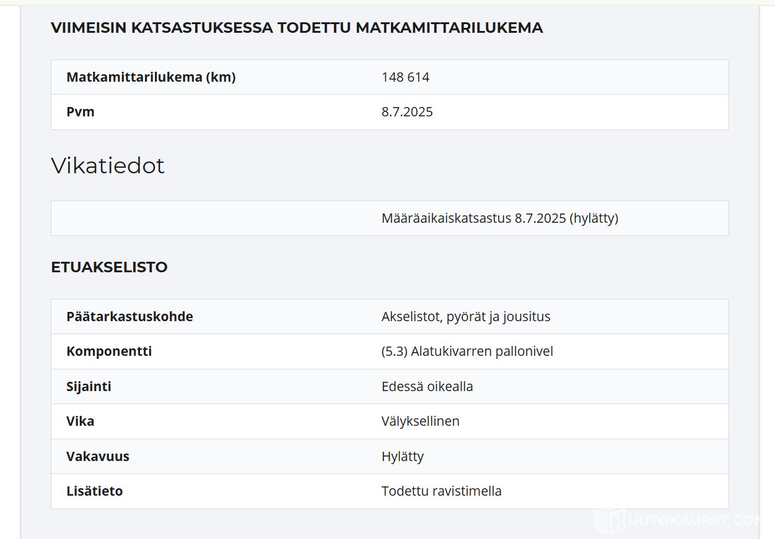Screen dimensions: 775x539
Task: Click the Määräaikaiskatsastus 8.7.2025 (hylätty) text
Action: (x=499, y=218)
